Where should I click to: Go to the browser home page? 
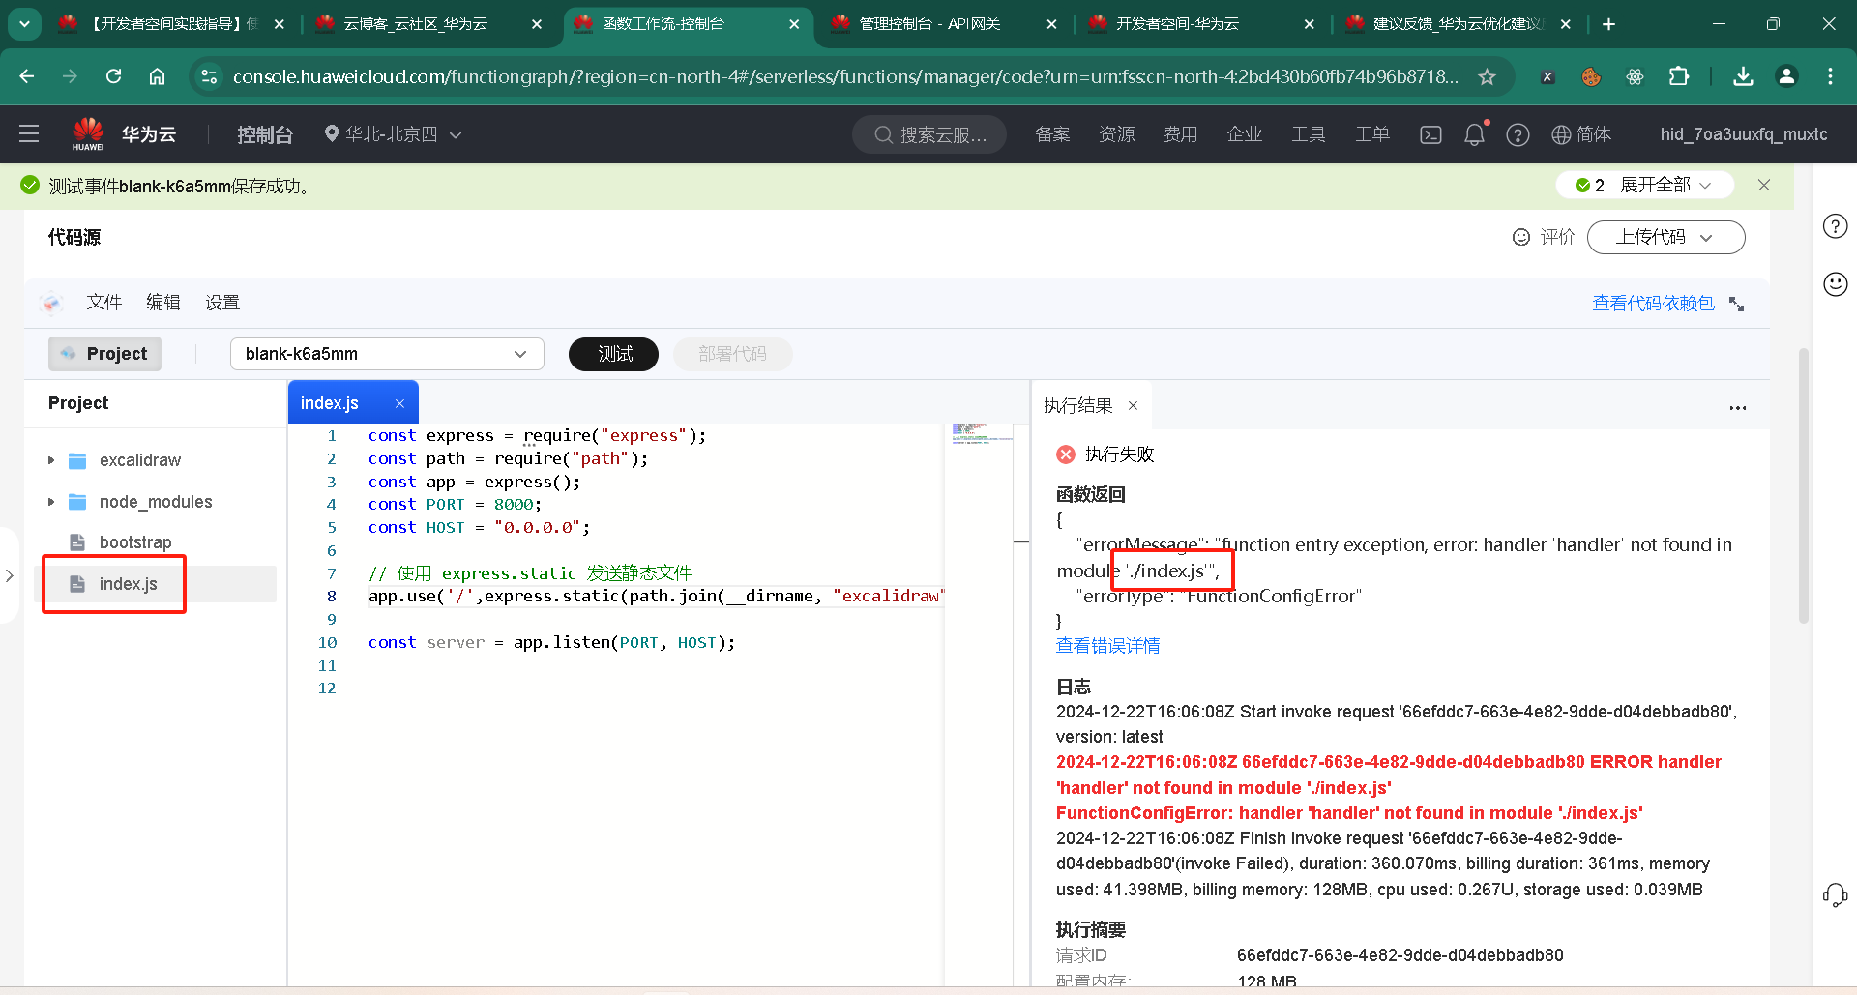pos(157,76)
